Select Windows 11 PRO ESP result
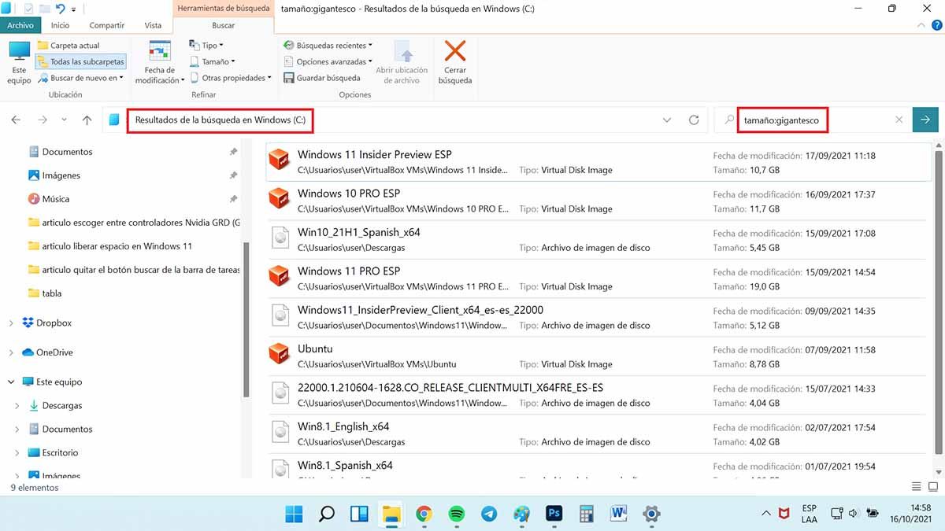Viewport: 945px width, 531px height. coord(599,278)
